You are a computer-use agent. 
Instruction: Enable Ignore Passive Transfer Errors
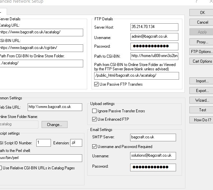(x=95, y=111)
